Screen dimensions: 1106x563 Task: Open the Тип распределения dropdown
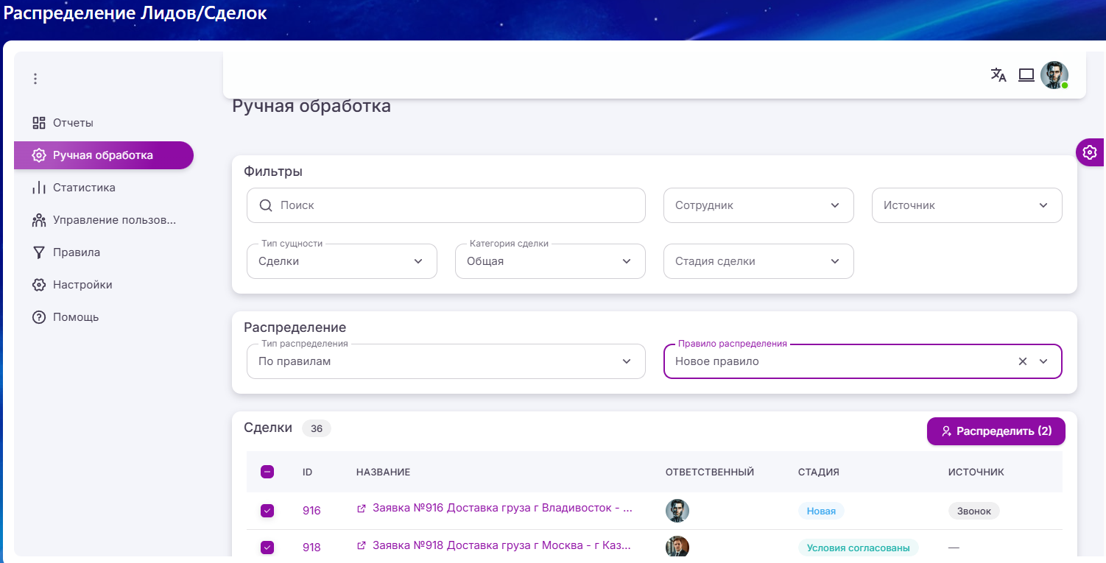445,361
